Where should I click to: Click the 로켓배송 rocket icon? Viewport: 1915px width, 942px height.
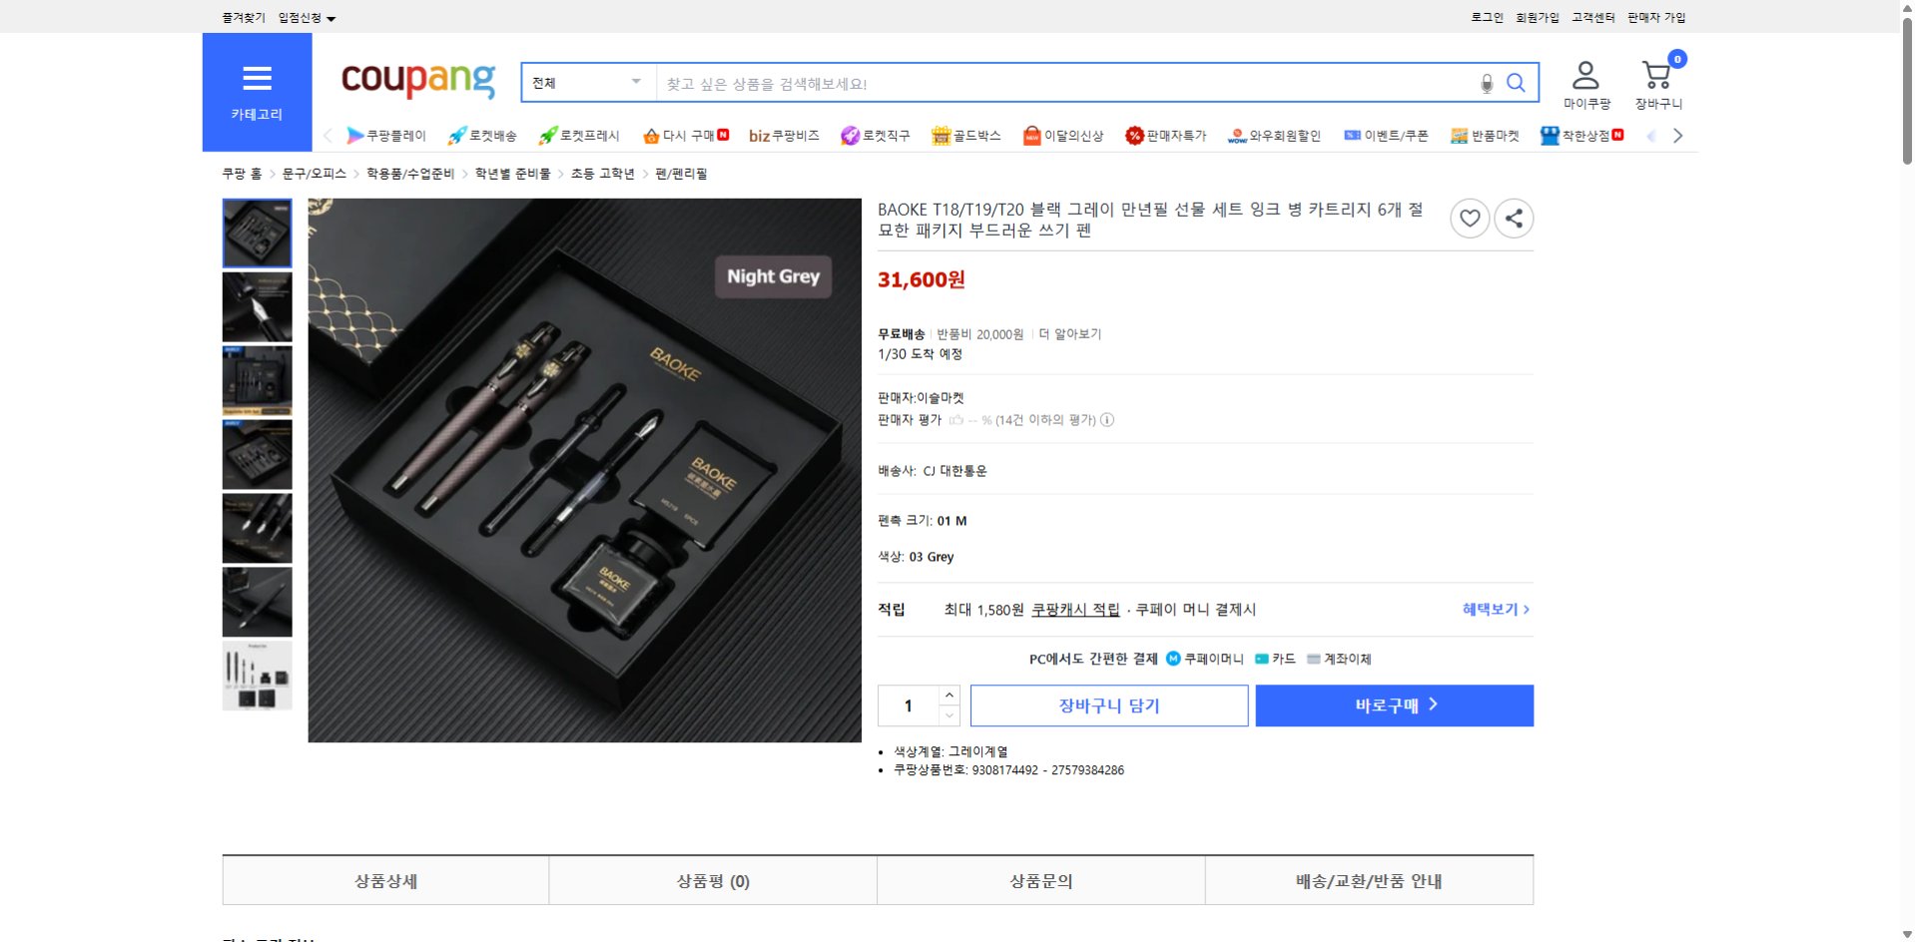pyautogui.click(x=455, y=135)
